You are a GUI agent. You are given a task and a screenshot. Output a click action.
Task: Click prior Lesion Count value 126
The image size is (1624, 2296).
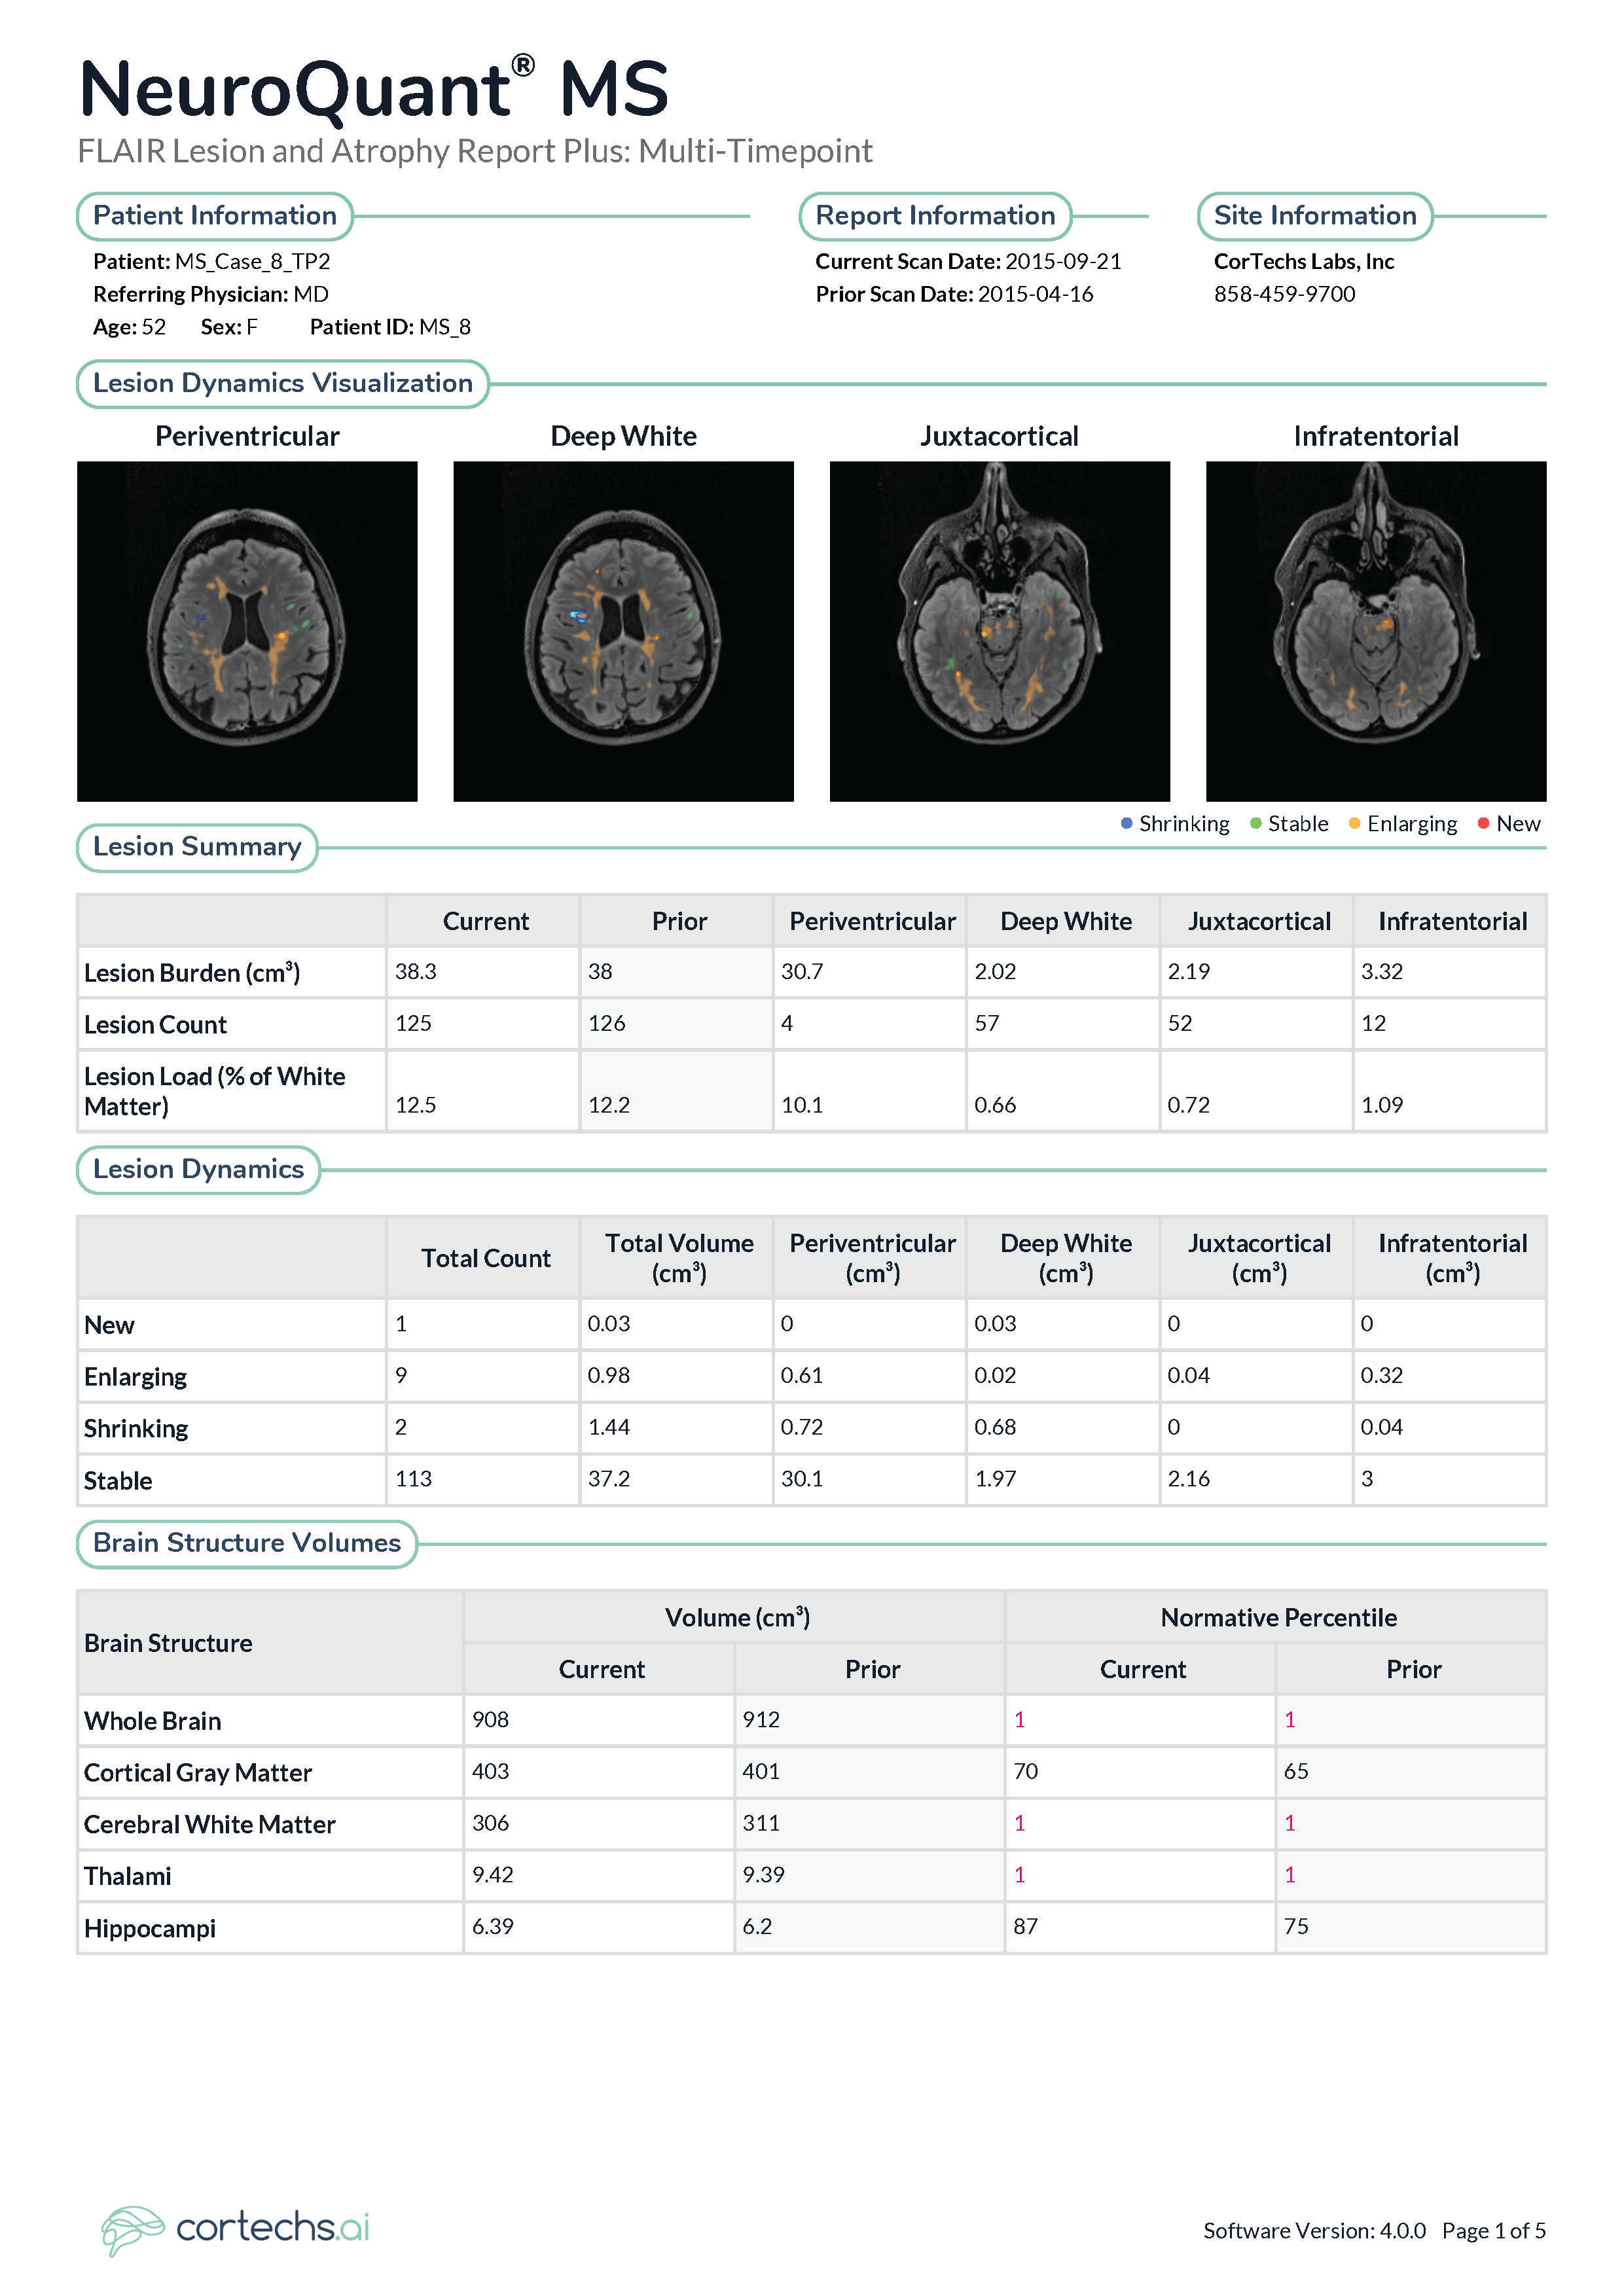[x=607, y=1024]
